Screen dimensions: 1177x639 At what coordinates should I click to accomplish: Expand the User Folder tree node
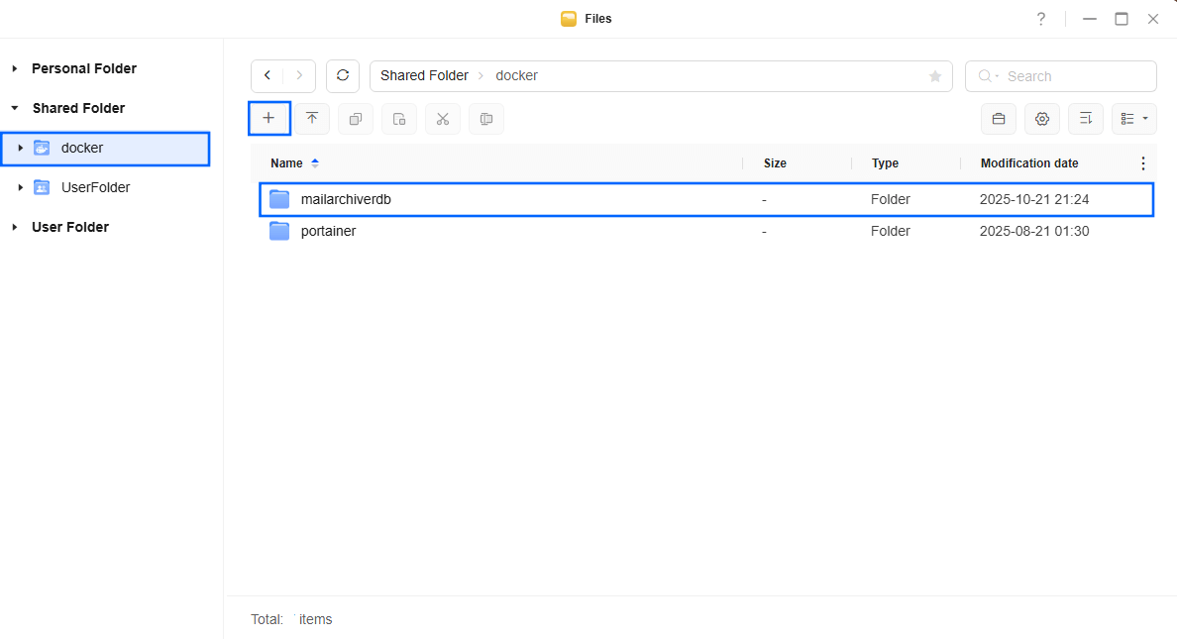[x=15, y=227]
